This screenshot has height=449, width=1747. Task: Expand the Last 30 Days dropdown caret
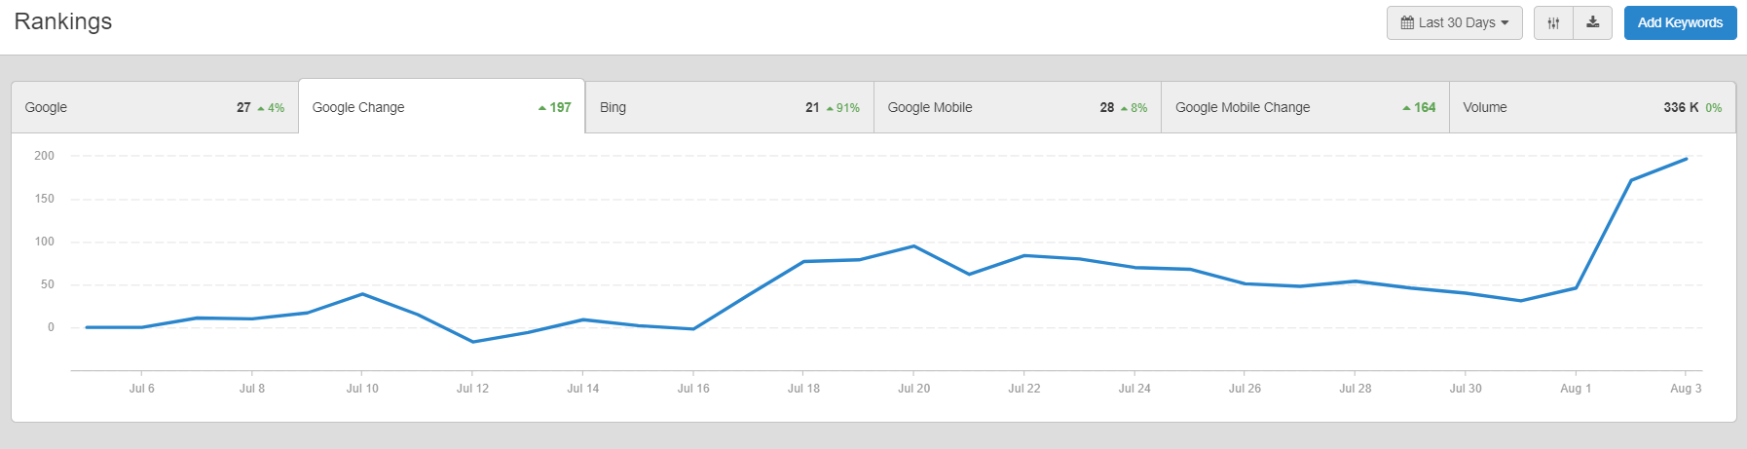tap(1505, 22)
